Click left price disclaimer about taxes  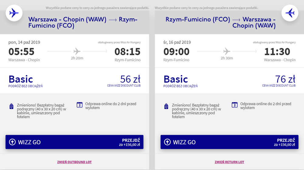coord(97,8)
